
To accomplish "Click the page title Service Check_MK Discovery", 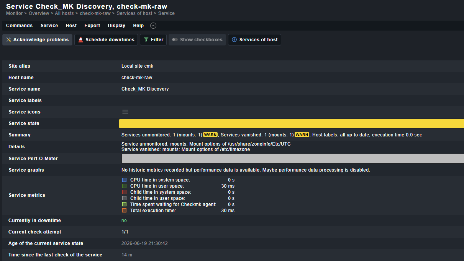I will (87, 6).
